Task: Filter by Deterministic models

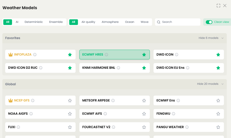Action: tap(34, 22)
